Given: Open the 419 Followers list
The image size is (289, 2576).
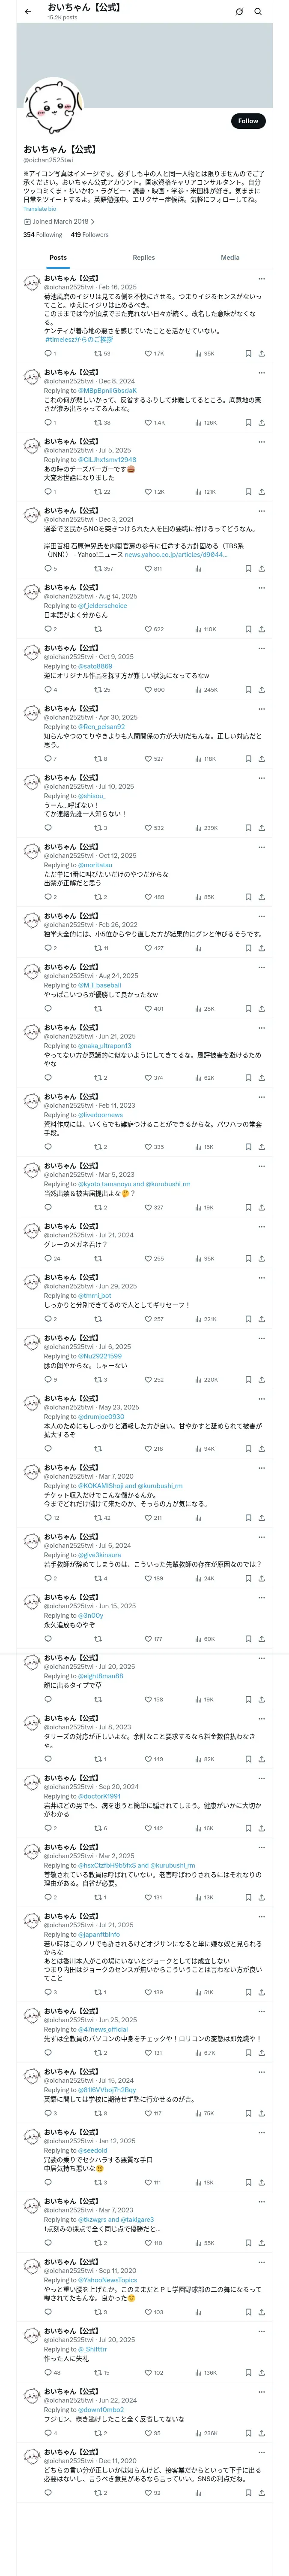Looking at the screenshot, I should tap(89, 235).
